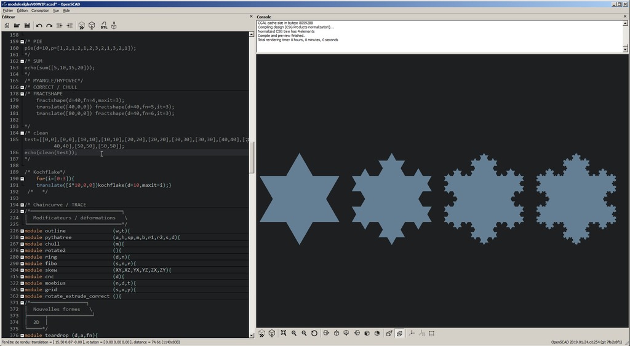Click the send to 3D print icon
The height and width of the screenshot is (346, 630).
point(114,26)
